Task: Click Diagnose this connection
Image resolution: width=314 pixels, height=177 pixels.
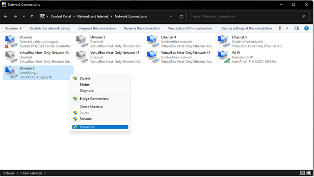Action: coord(97,28)
